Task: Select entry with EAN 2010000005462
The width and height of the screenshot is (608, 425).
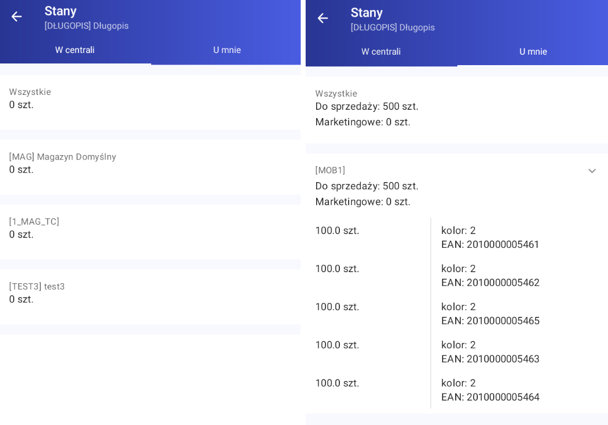Action: tap(457, 275)
